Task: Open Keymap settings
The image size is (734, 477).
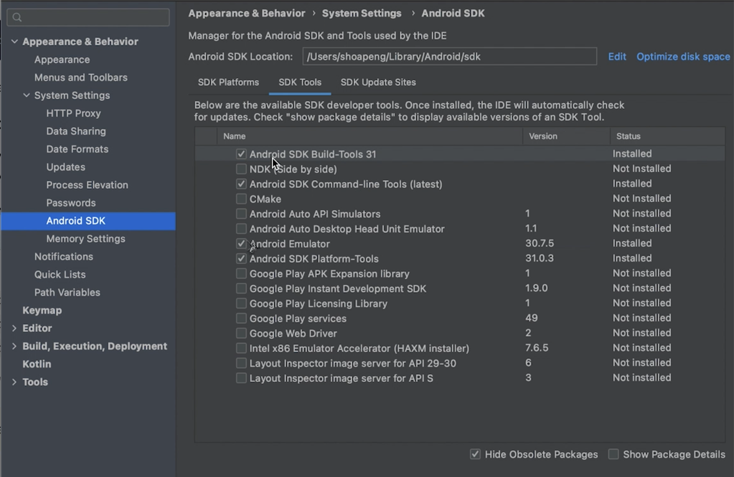Action: [42, 310]
